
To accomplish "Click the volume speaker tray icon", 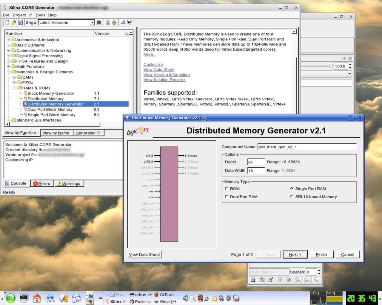I will coord(186,298).
